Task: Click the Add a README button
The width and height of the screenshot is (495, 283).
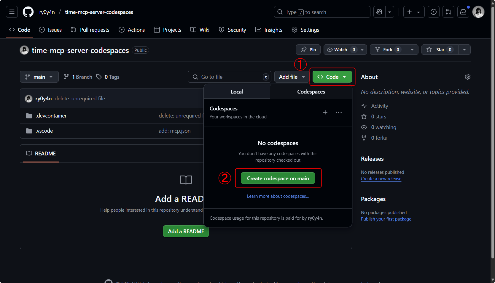Action: coord(186,231)
